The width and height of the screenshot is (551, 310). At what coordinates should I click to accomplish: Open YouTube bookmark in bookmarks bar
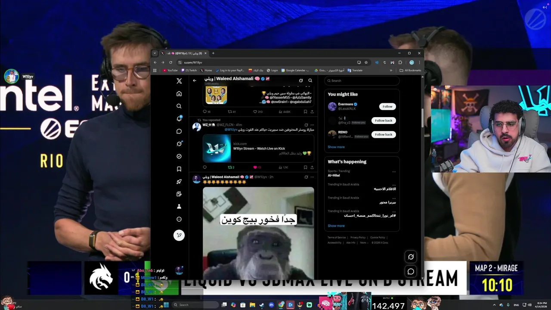click(x=170, y=70)
